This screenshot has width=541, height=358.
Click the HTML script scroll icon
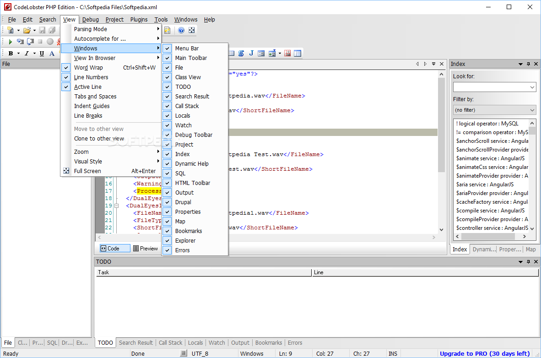(241, 53)
